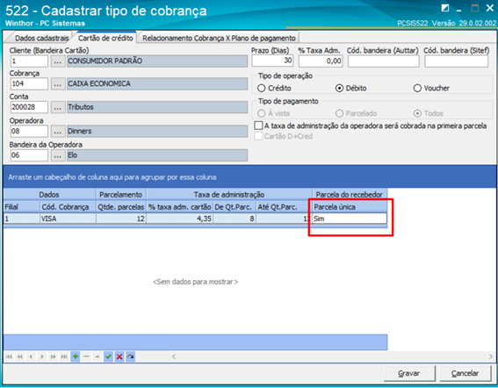Select the 4,35 taxa adm. cell
The height and width of the screenshot is (388, 498).
(180, 219)
